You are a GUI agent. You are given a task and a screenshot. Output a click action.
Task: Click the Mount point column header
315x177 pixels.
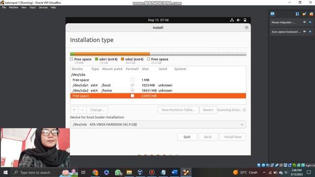tap(112, 69)
